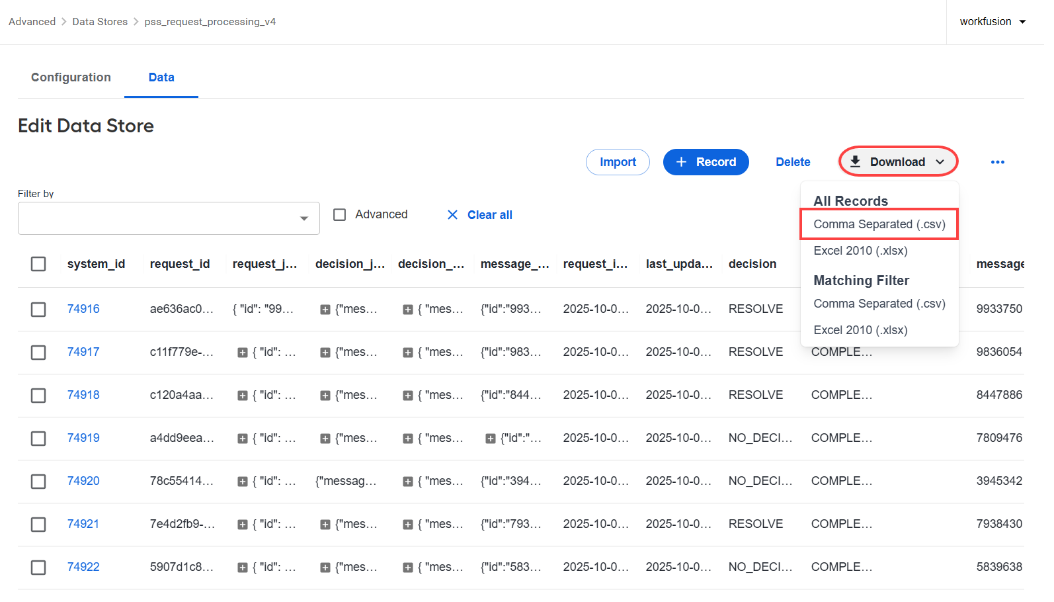This screenshot has width=1054, height=602.
Task: Expand decision_ JSON cell in row 74921
Action: [x=408, y=525]
